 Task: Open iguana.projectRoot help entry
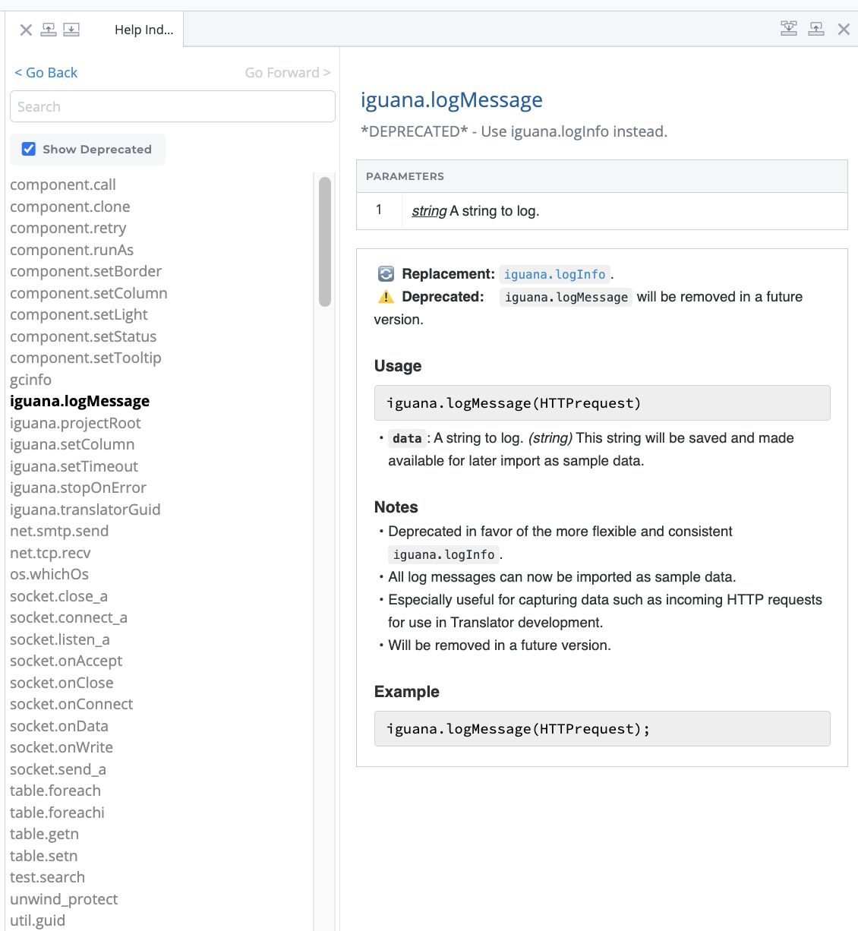(x=75, y=423)
